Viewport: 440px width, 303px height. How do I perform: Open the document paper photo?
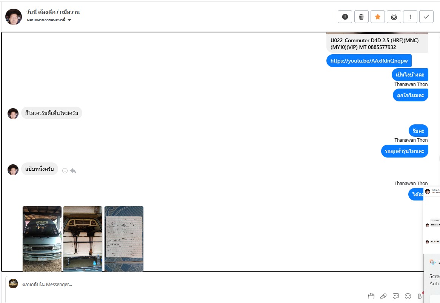pyautogui.click(x=124, y=239)
